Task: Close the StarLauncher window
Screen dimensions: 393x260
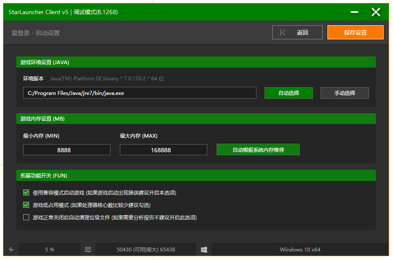Action: (x=376, y=12)
